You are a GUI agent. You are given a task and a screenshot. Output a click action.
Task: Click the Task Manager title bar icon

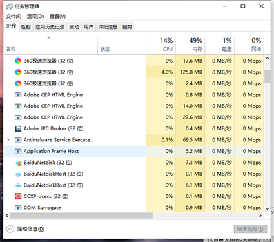[x=10, y=6]
